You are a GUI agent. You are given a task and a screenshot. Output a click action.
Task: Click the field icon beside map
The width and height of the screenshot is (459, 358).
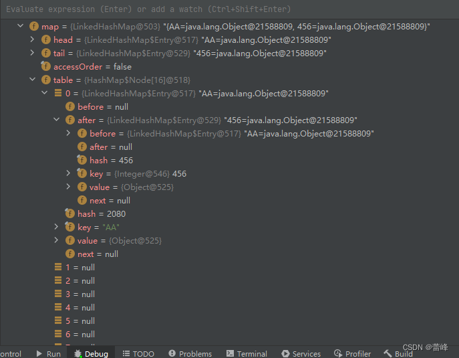click(x=34, y=26)
